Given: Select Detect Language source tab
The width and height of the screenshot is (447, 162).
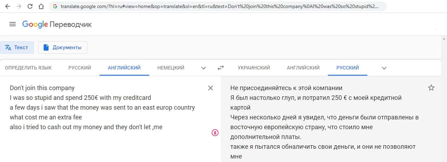Looking at the screenshot, I should (x=28, y=68).
